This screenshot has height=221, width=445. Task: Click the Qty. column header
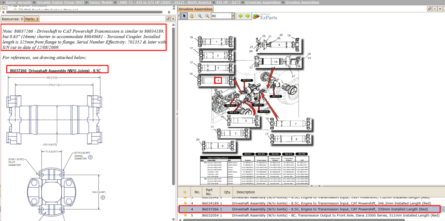[x=227, y=192]
